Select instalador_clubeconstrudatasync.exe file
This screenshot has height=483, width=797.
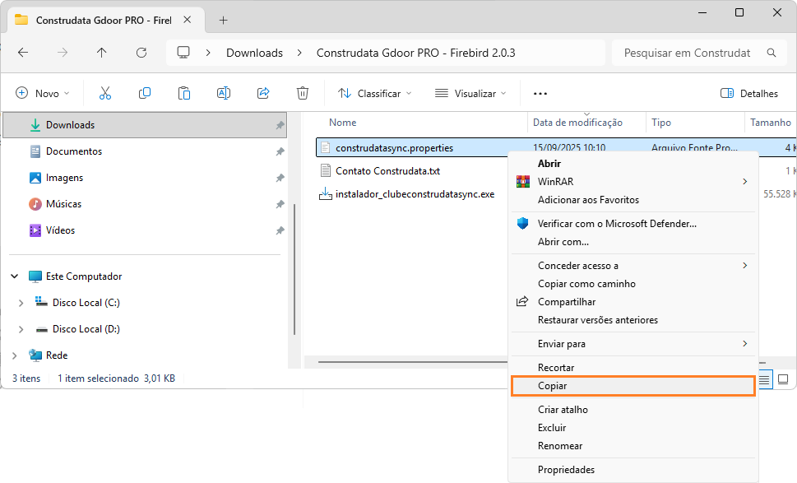[415, 194]
